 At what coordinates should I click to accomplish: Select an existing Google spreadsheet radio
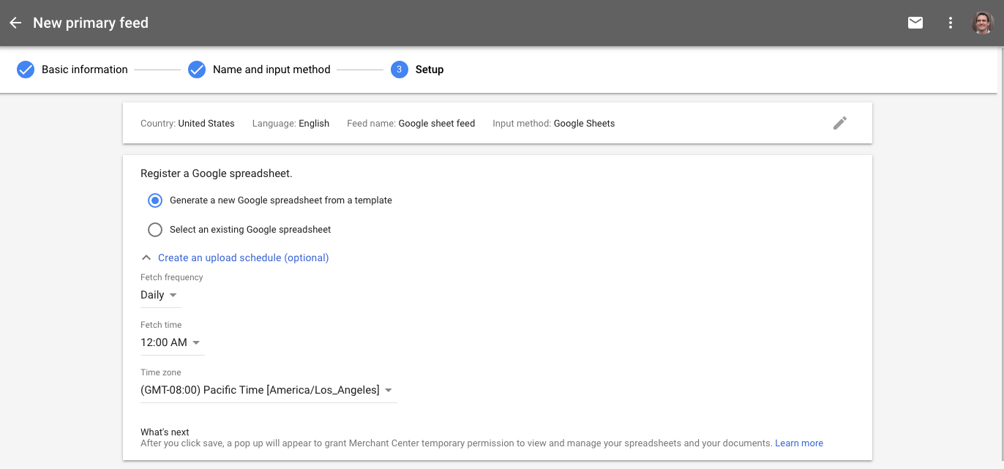coord(155,230)
